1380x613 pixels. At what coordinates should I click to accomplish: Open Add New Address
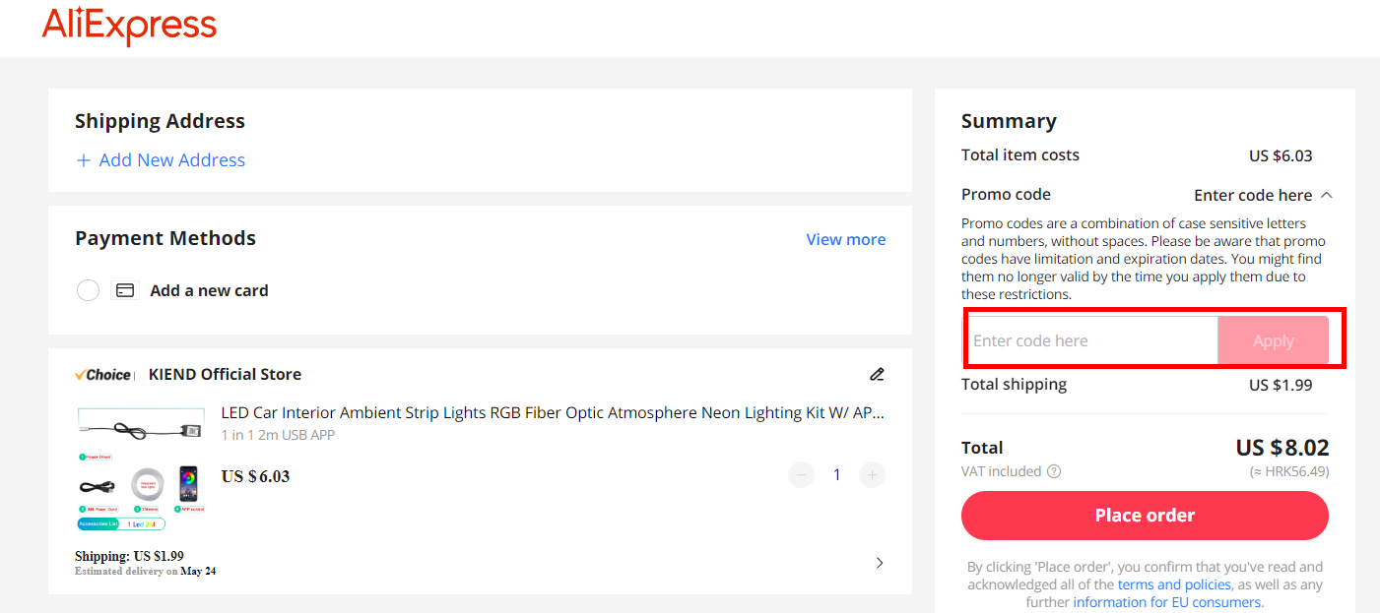point(171,159)
